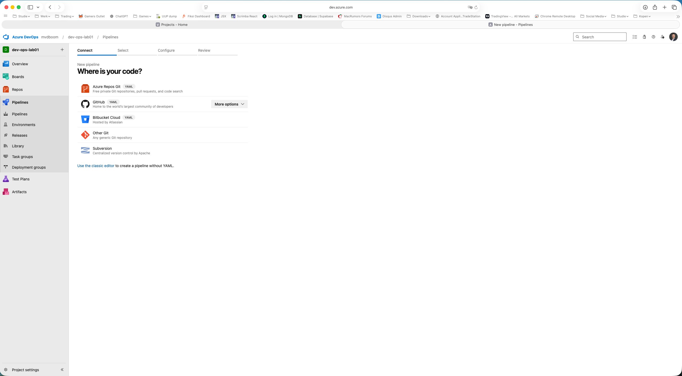Screen dimensions: 682x376
Task: Open the Safari sidebar options chevron
Action: 38,7
